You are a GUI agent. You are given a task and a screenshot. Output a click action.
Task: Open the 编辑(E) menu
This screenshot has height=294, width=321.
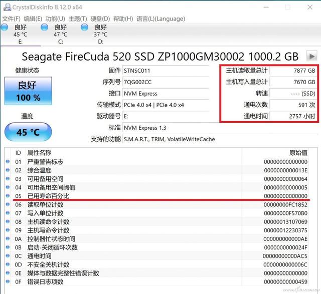pyautogui.click(x=33, y=19)
